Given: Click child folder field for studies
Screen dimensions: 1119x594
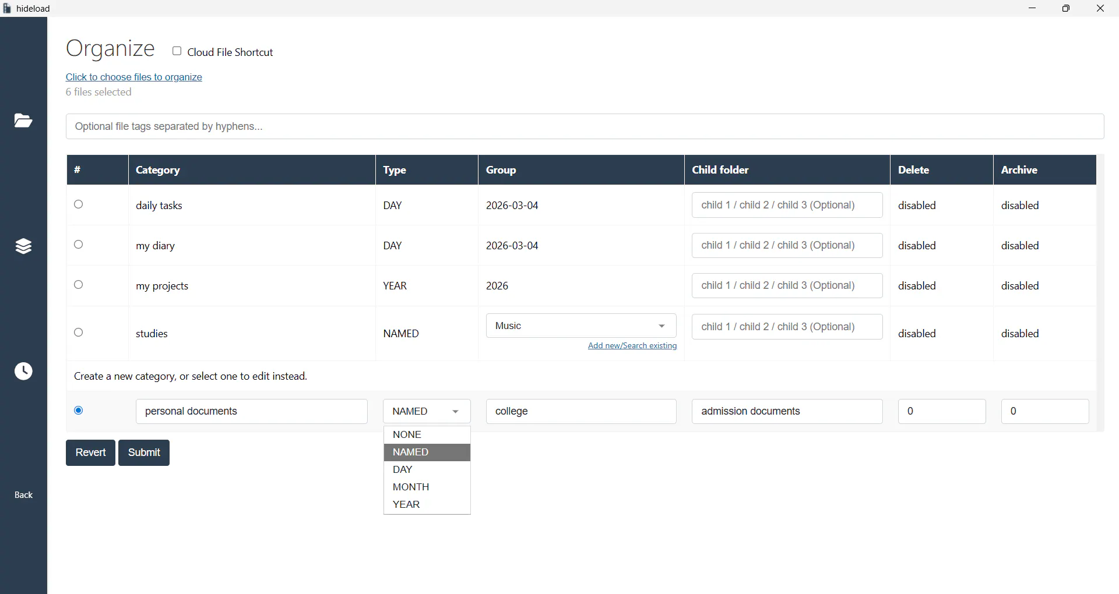Looking at the screenshot, I should [787, 327].
